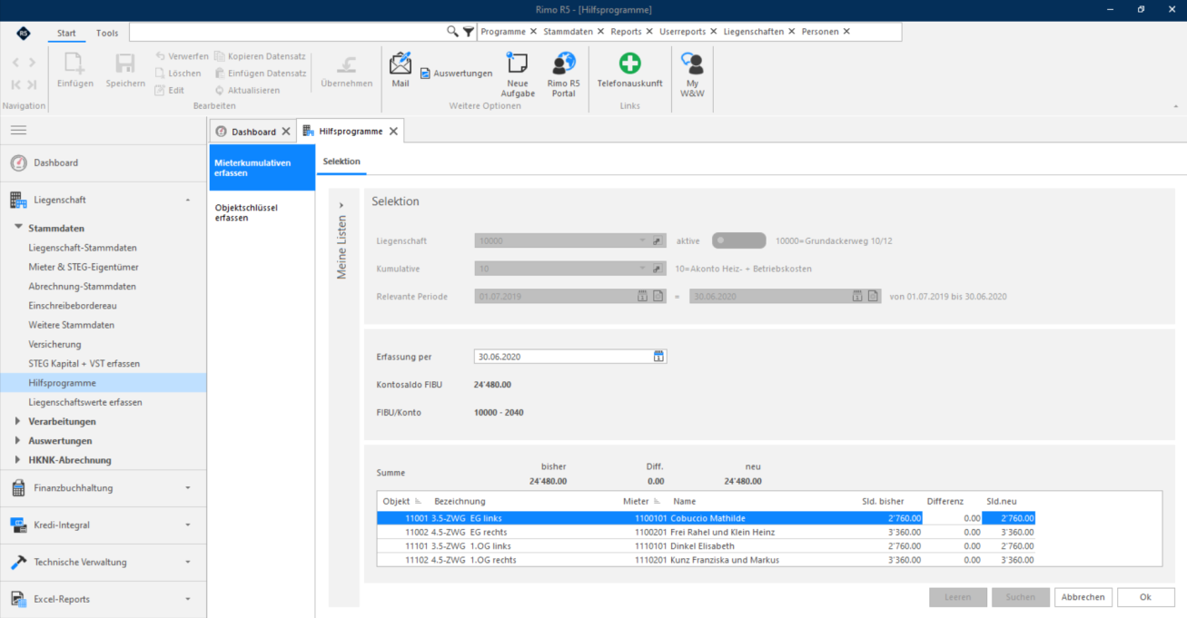
Task: Expand the Meine Listen panel
Action: click(x=341, y=205)
